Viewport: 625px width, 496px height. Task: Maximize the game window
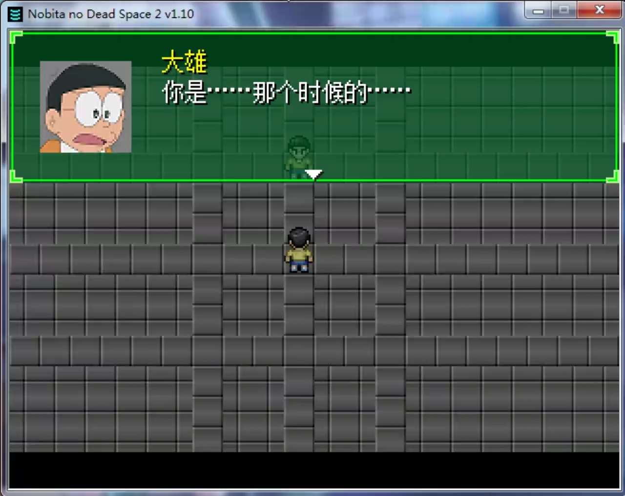point(564,10)
